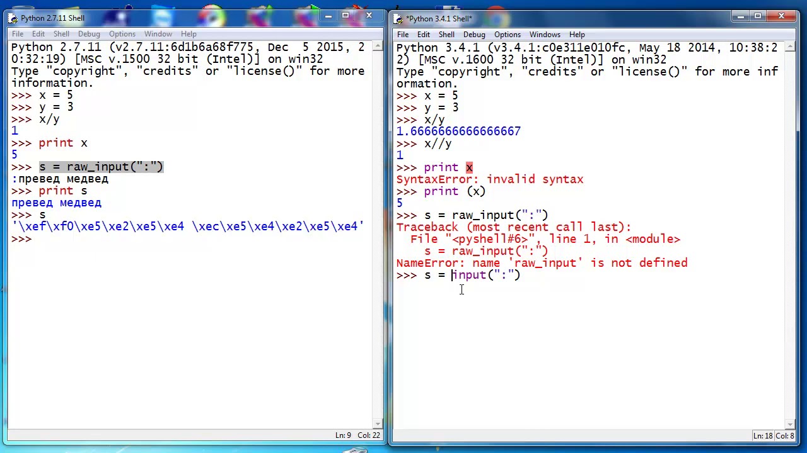The height and width of the screenshot is (453, 807).
Task: Minimize the Python 2.7.11 Shell window
Action: click(x=328, y=16)
